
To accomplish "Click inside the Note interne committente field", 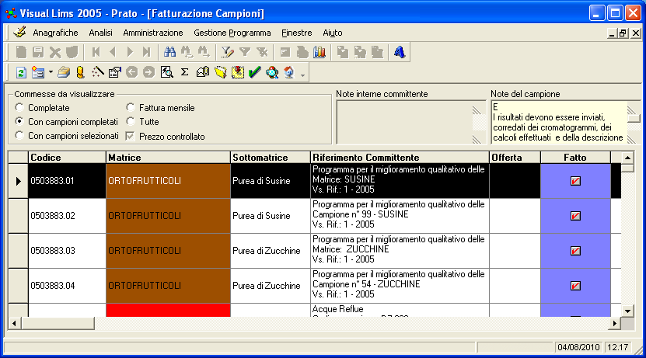I will 411,122.
